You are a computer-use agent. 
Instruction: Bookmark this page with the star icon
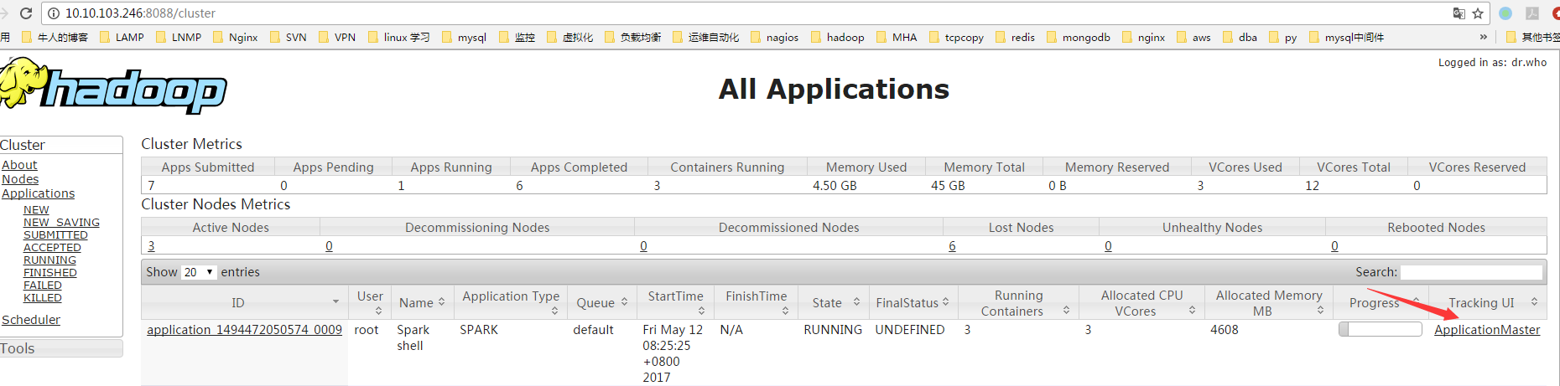(1478, 13)
